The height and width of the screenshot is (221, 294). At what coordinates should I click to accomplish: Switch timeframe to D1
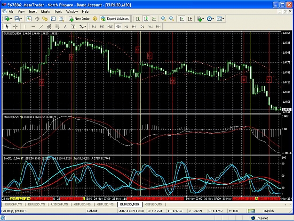[142, 27]
